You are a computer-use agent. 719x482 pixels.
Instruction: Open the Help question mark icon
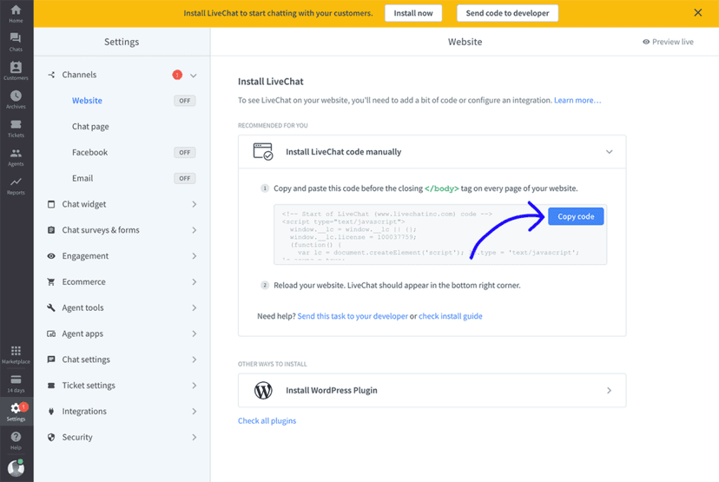point(16,439)
